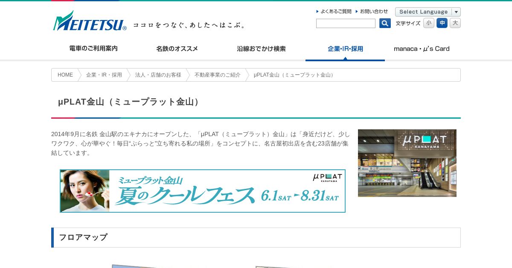The height and width of the screenshot is (268, 512).
Task: Click ココロをつなぐ、あしたへはこぶ。 tagline
Action: tap(190, 25)
